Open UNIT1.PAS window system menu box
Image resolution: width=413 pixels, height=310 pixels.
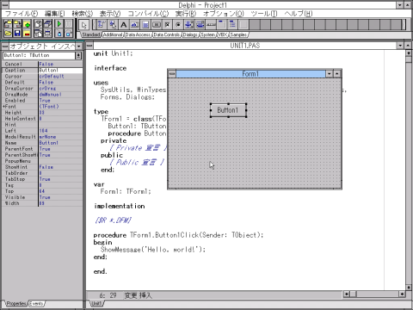(89, 46)
